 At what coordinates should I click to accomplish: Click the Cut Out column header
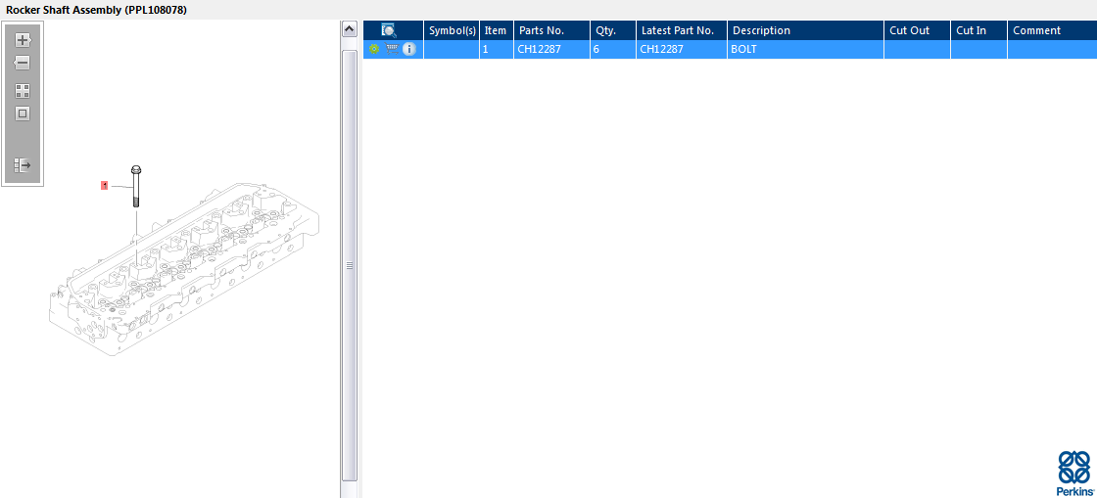coord(917,30)
